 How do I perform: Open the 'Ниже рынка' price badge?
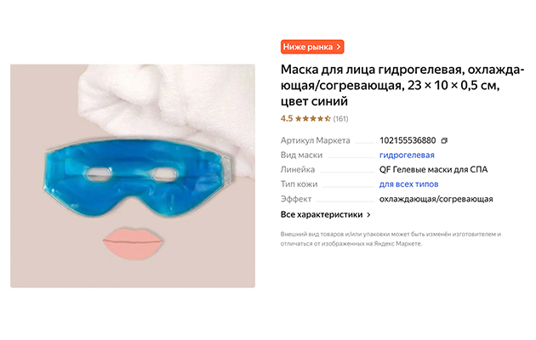[312, 47]
